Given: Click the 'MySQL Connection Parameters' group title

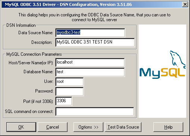Looking at the screenshot, I should (34, 54).
